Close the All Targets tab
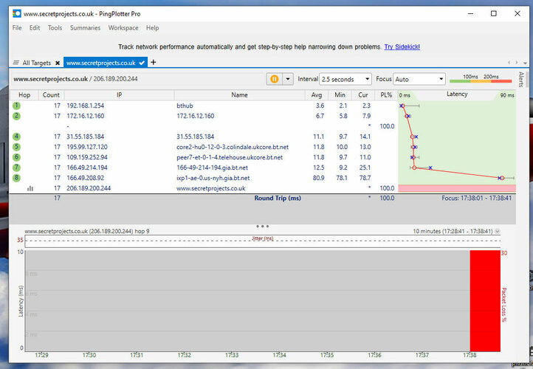 pyautogui.click(x=58, y=63)
